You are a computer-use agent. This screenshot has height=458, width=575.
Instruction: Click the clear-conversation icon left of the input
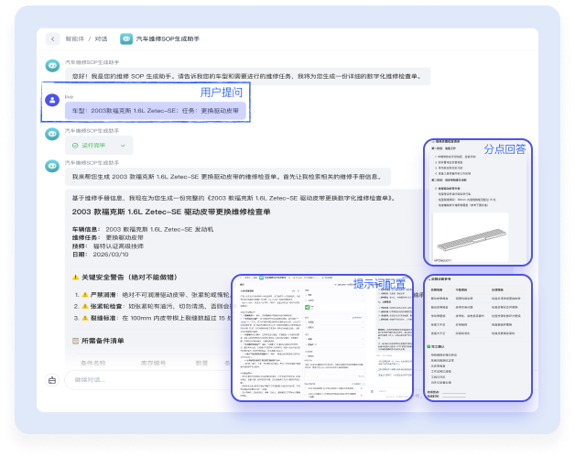[52, 380]
